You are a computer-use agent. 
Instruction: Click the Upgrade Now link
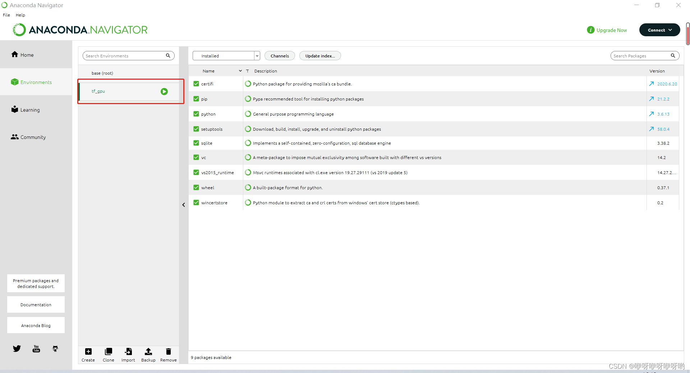(x=612, y=30)
